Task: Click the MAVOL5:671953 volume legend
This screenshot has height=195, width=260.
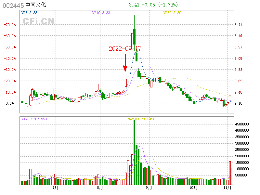Action: point(34,119)
